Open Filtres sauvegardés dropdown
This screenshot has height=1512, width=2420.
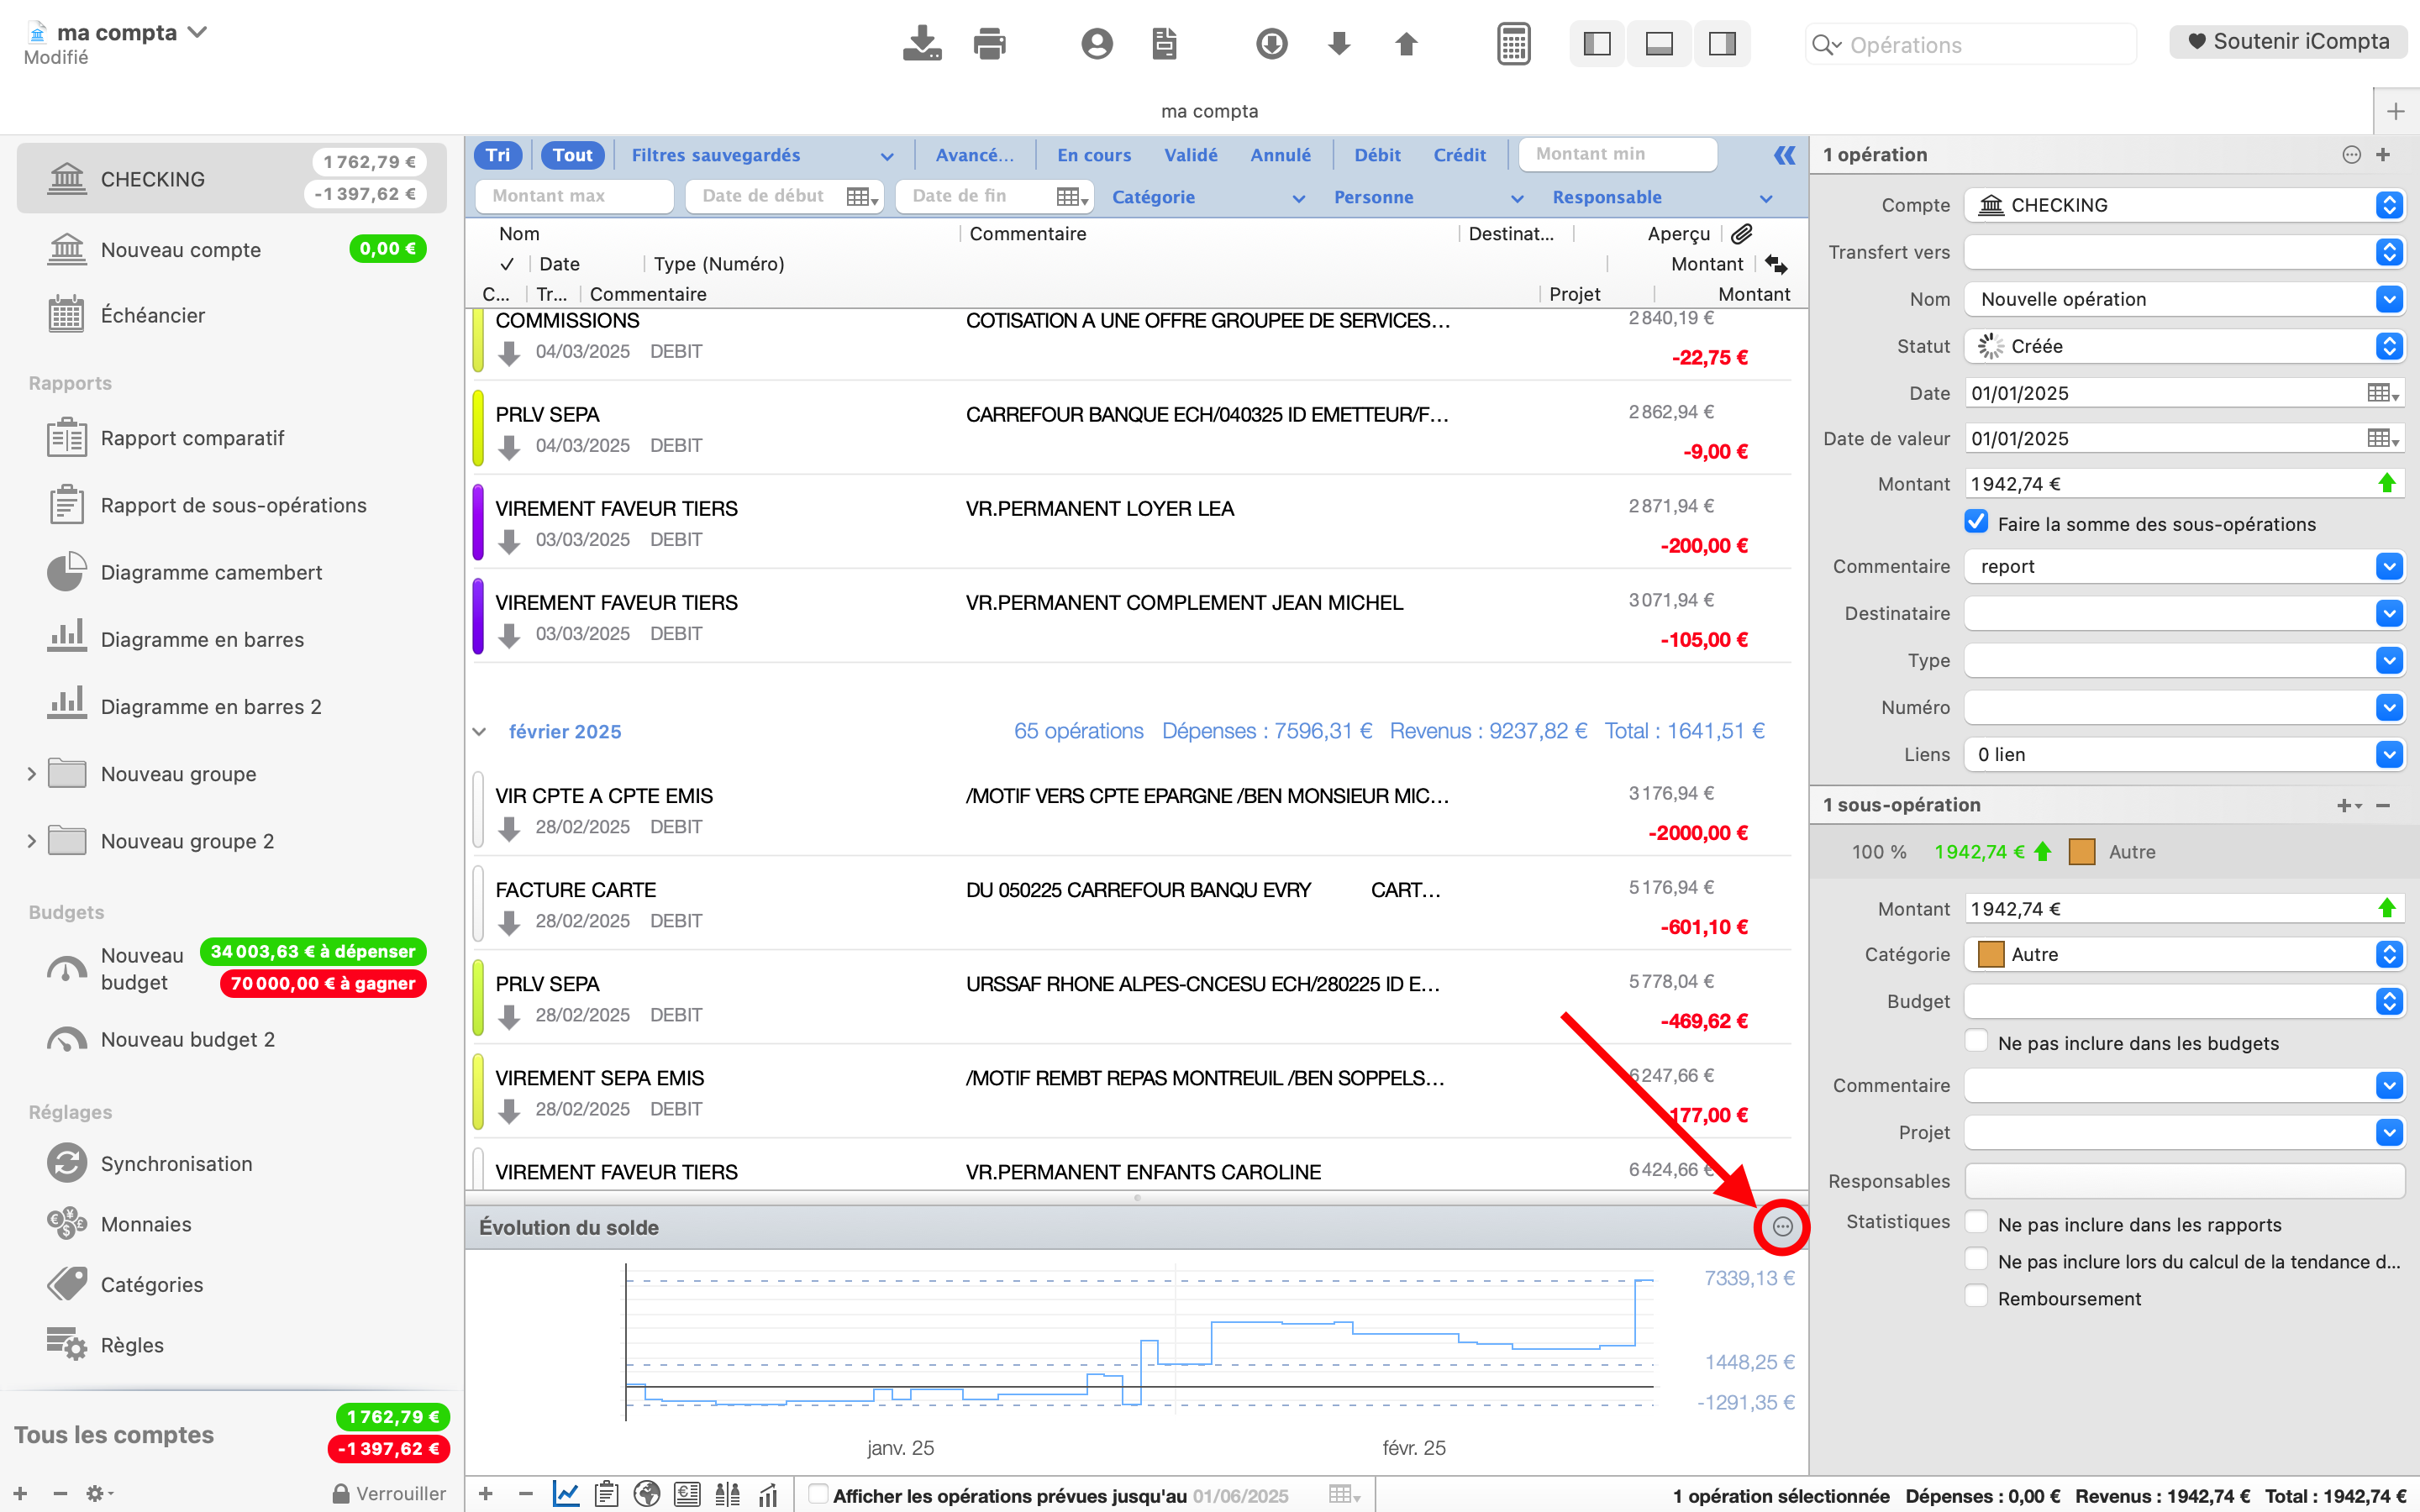click(x=761, y=155)
